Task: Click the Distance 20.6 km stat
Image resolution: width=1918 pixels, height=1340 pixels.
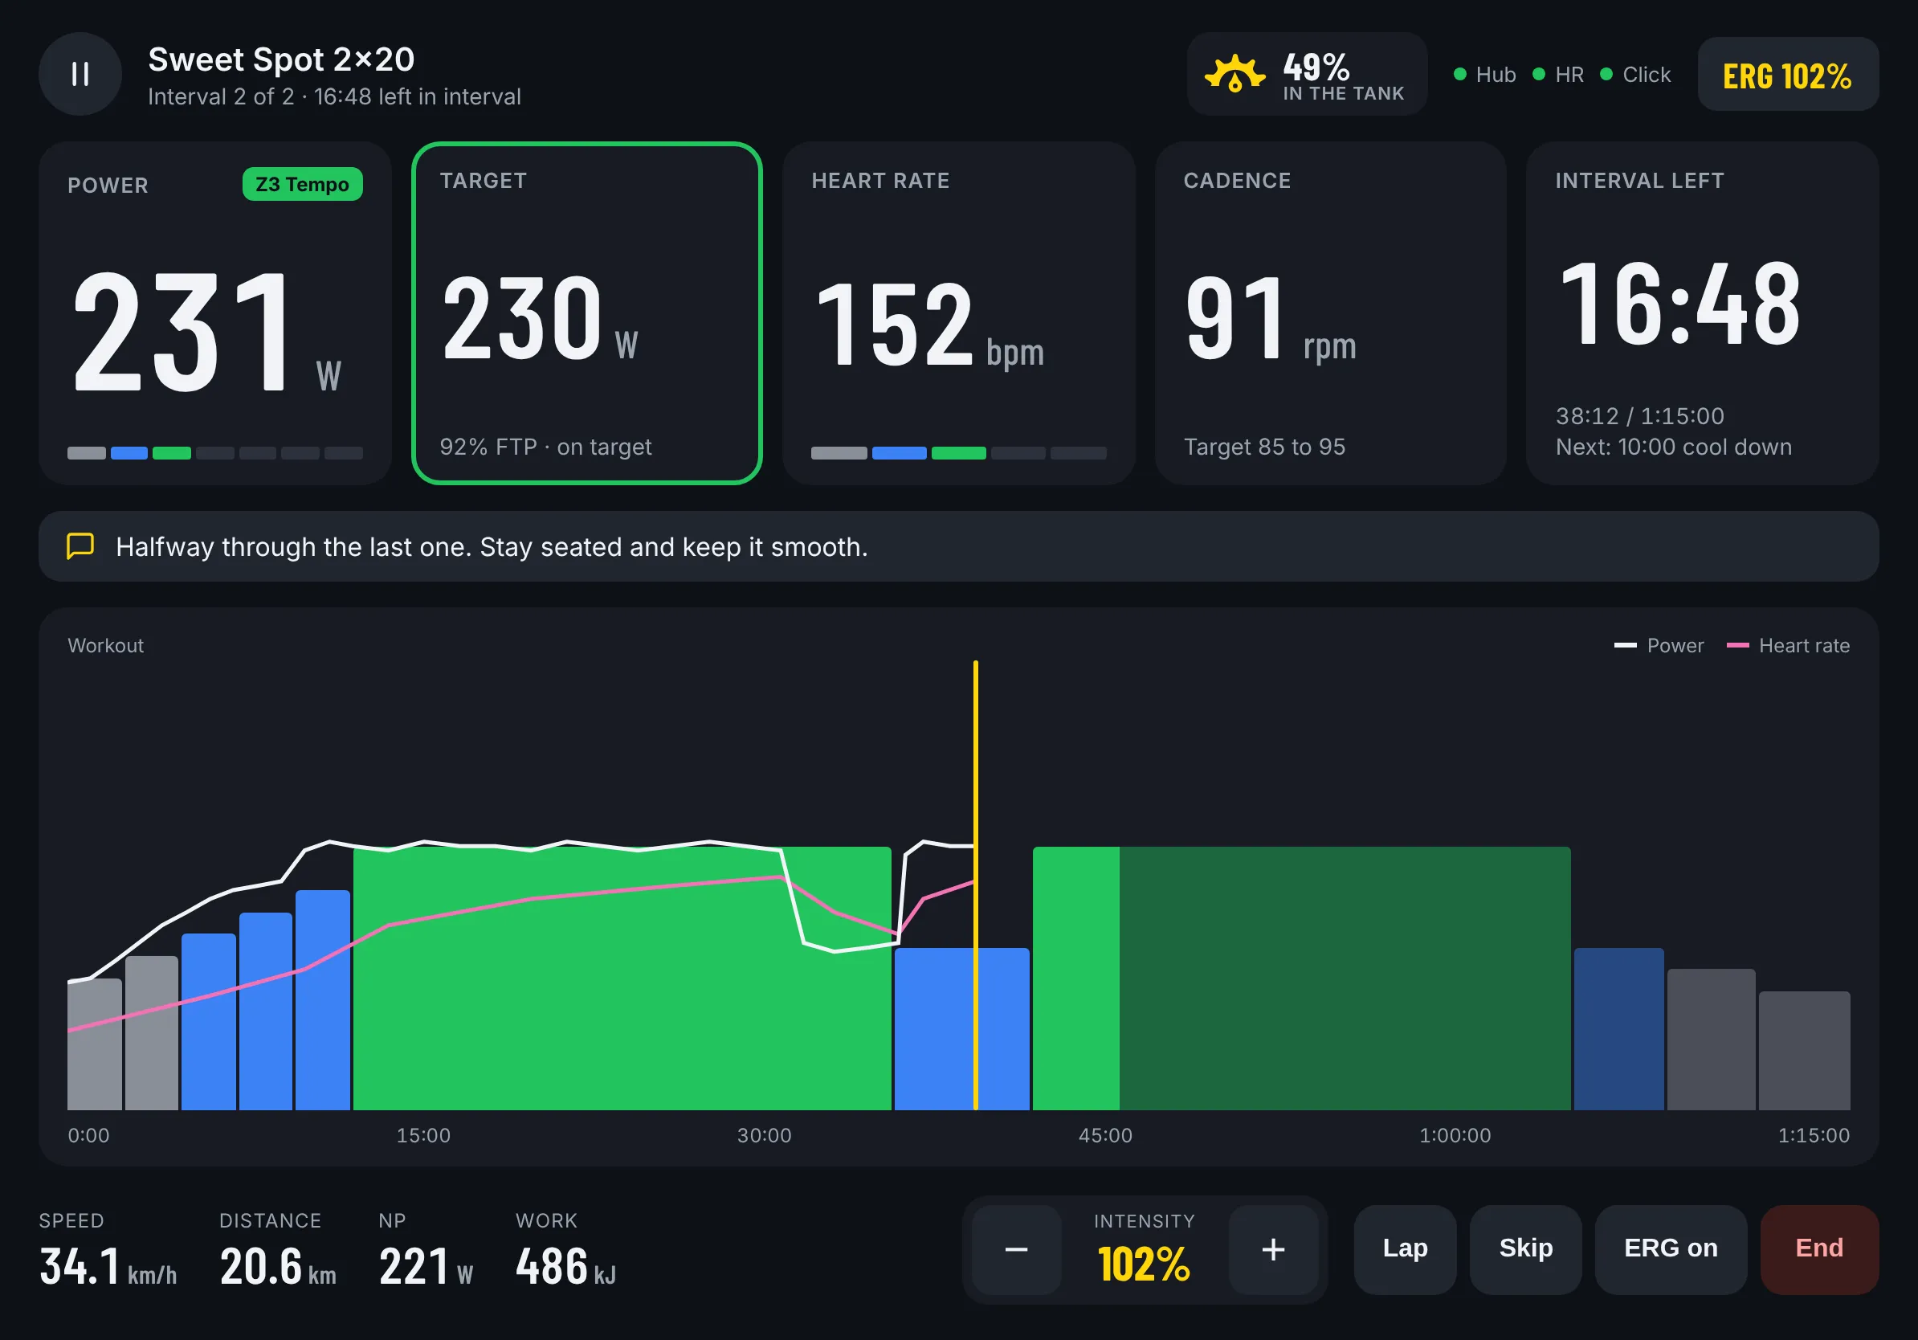Action: [x=278, y=1251]
